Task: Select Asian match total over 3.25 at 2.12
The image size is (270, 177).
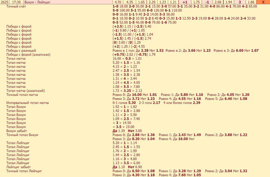Action: (138, 91)
